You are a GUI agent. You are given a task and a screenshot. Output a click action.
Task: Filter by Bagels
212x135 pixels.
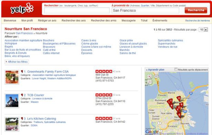pos(9,47)
